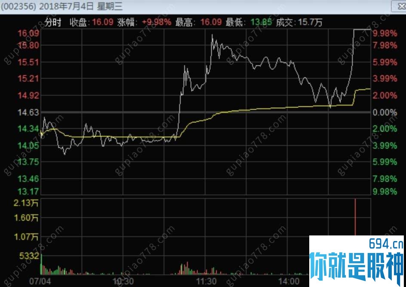The image size is (406, 287).
Task: Click the 成交 15.7万 value
Action: pyautogui.click(x=310, y=22)
